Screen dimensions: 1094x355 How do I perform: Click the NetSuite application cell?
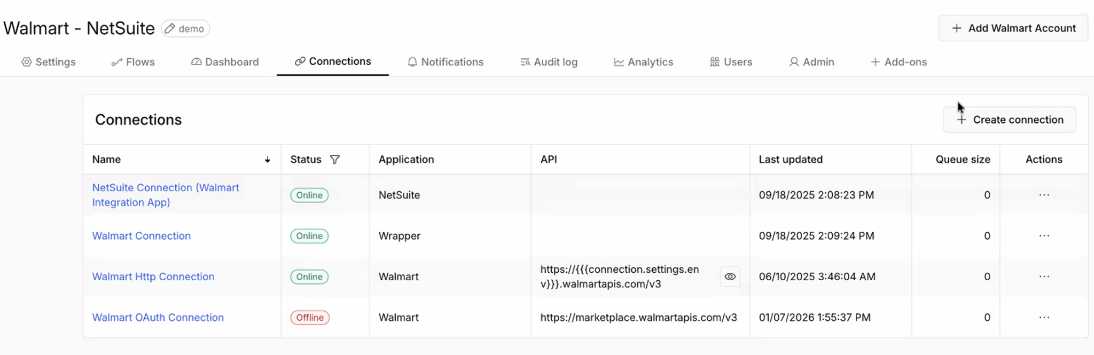pyautogui.click(x=399, y=195)
